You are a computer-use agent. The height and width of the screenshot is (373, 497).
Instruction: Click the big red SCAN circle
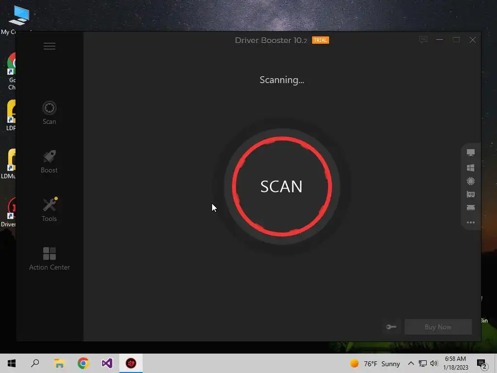pyautogui.click(x=282, y=186)
